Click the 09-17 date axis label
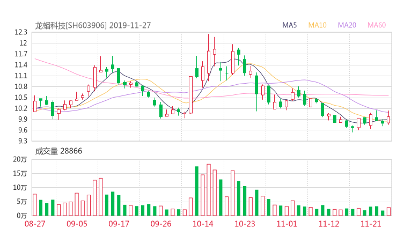 (119, 224)
